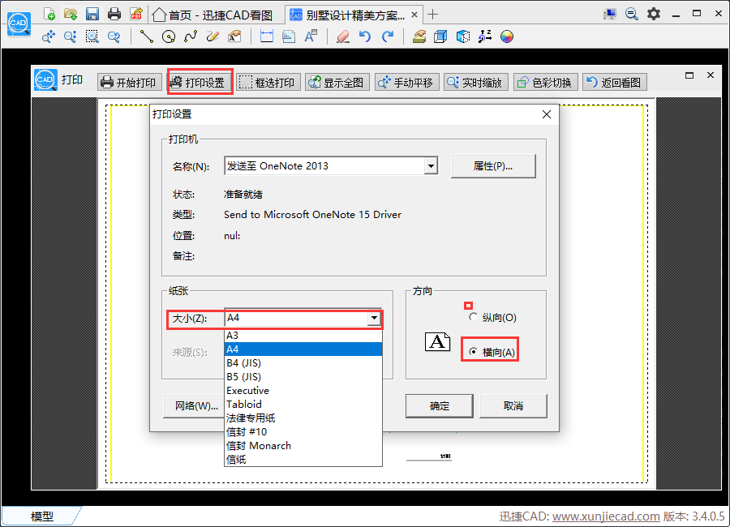Viewport: 730px width, 527px height.
Task: Switch to the 首页 - 迅捷CAD看图 tab
Action: (213, 15)
